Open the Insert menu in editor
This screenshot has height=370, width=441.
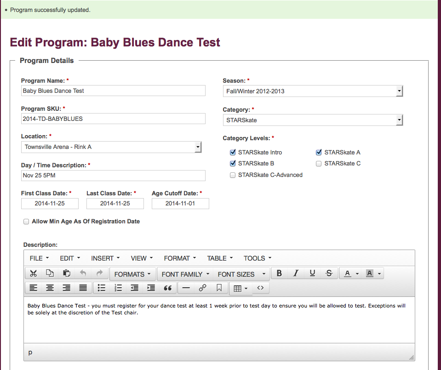pyautogui.click(x=105, y=258)
